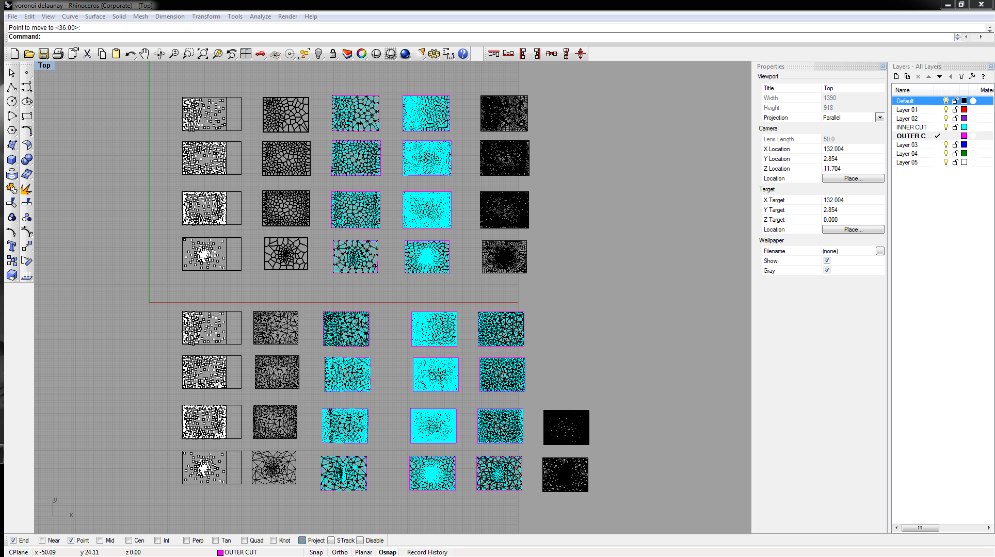Click the red crosshair align centers icon
The image size is (995, 557).
(x=581, y=54)
